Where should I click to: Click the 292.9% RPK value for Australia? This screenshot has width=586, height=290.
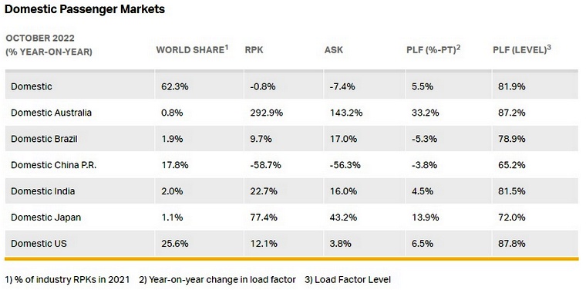pyautogui.click(x=266, y=113)
